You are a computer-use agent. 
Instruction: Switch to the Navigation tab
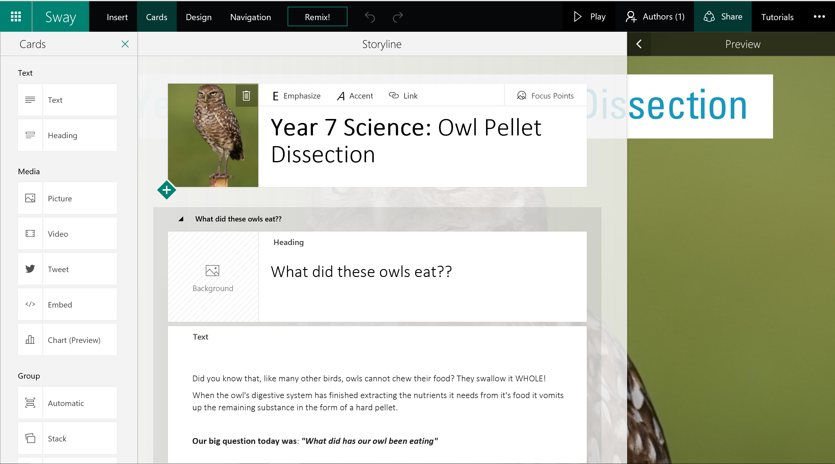pos(250,17)
